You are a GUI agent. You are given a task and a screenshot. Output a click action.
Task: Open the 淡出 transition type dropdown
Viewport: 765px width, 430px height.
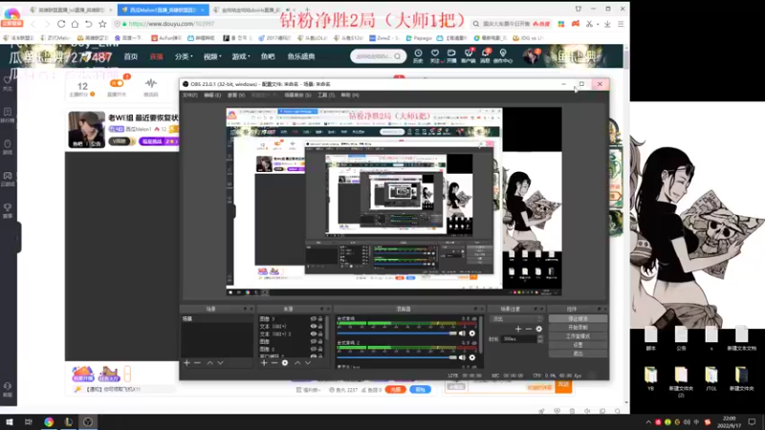click(x=516, y=319)
